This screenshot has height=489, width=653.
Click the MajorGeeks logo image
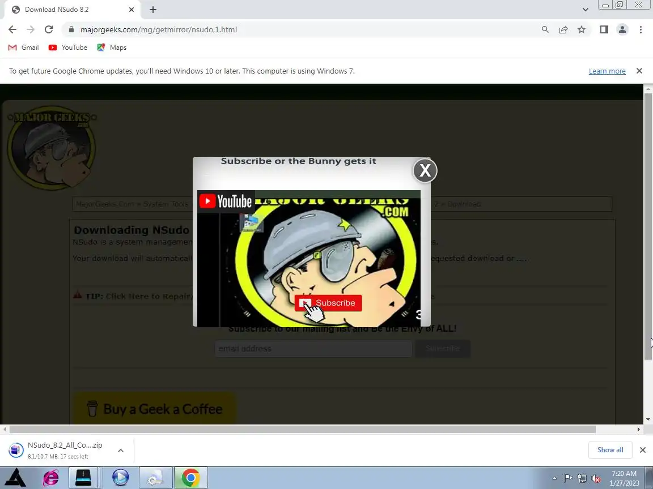(52, 148)
